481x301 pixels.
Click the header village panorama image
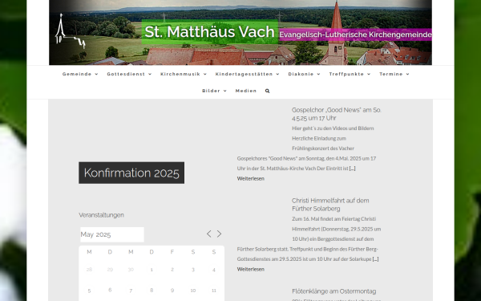[240, 33]
